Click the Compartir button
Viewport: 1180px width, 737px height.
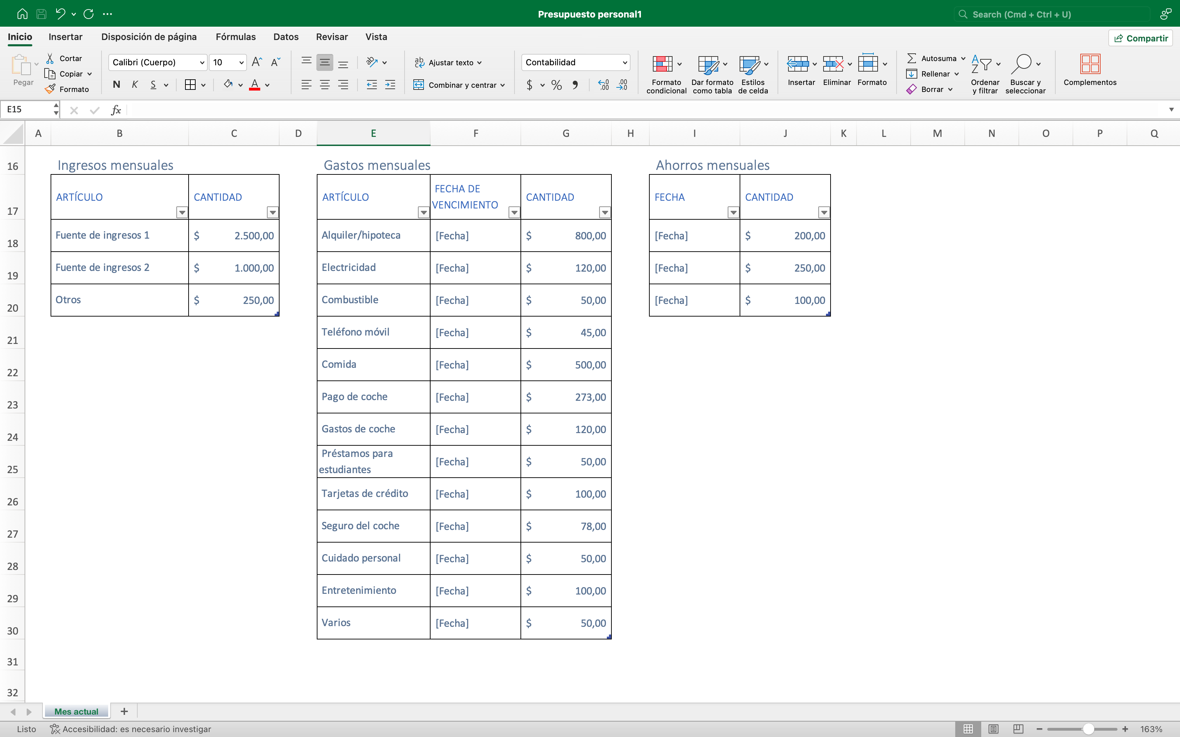tap(1141, 38)
